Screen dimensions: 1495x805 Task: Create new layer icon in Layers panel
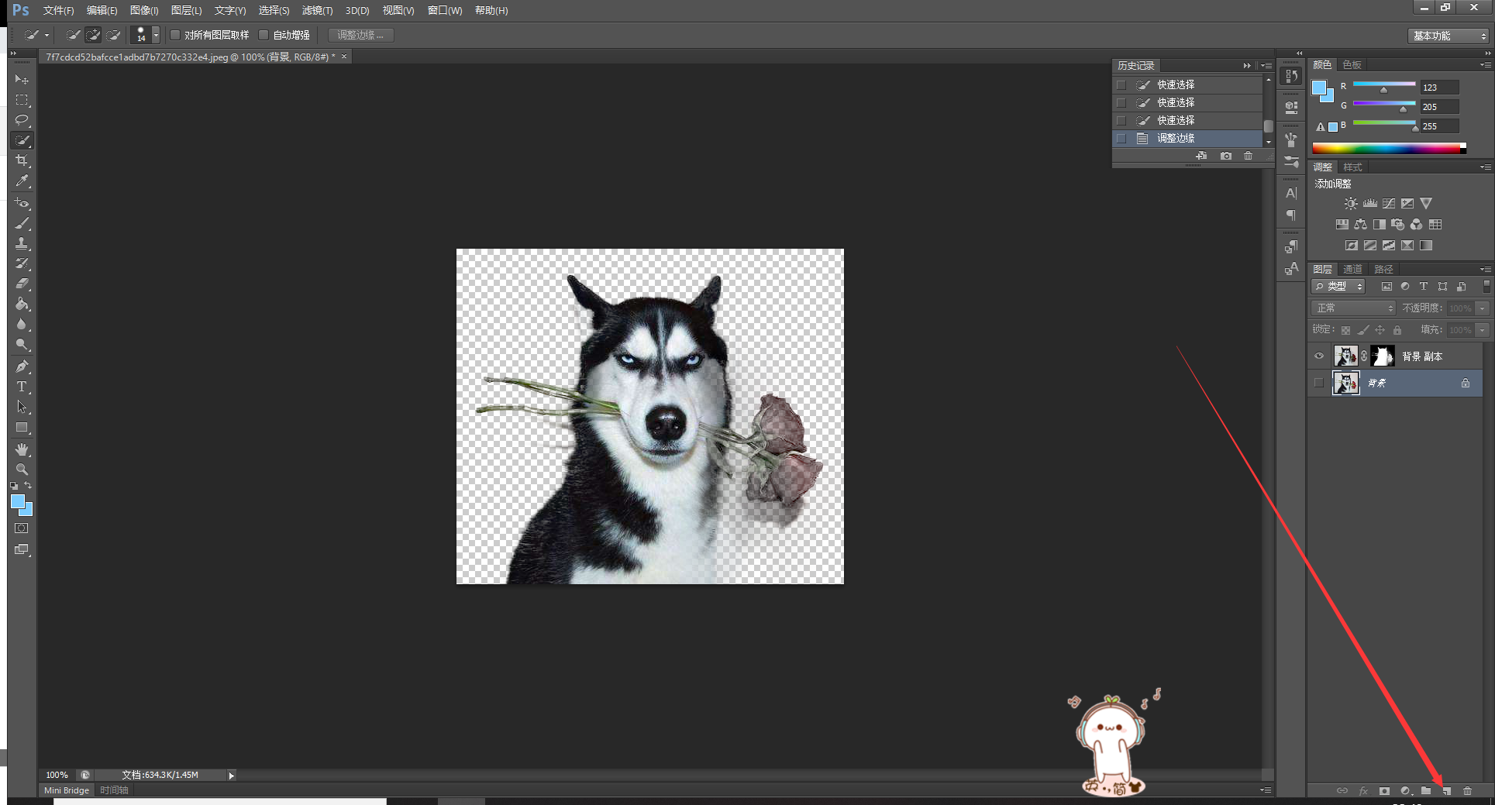click(x=1446, y=791)
